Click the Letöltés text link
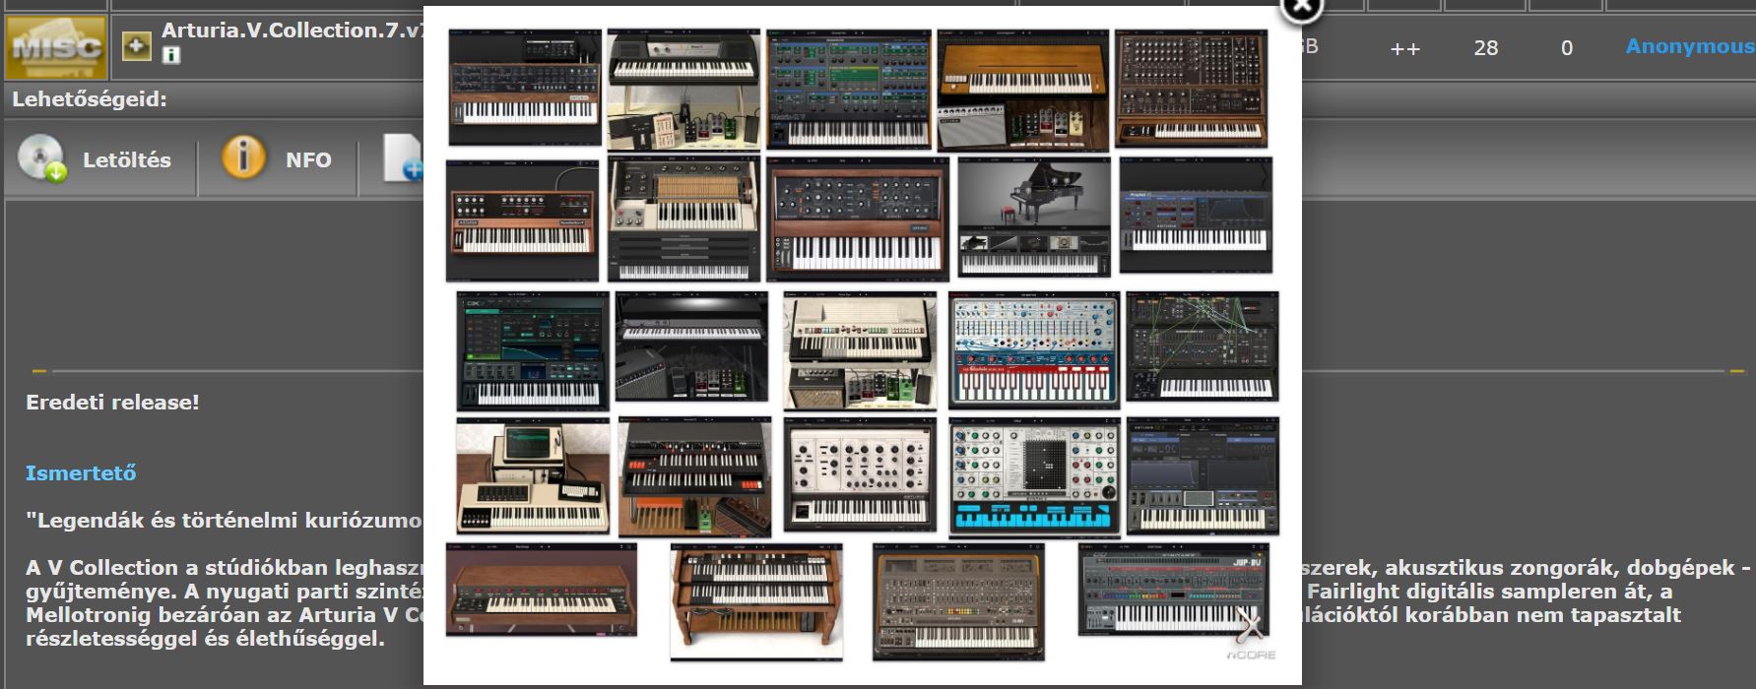Viewport: 1756px width, 689px height. pyautogui.click(x=126, y=159)
